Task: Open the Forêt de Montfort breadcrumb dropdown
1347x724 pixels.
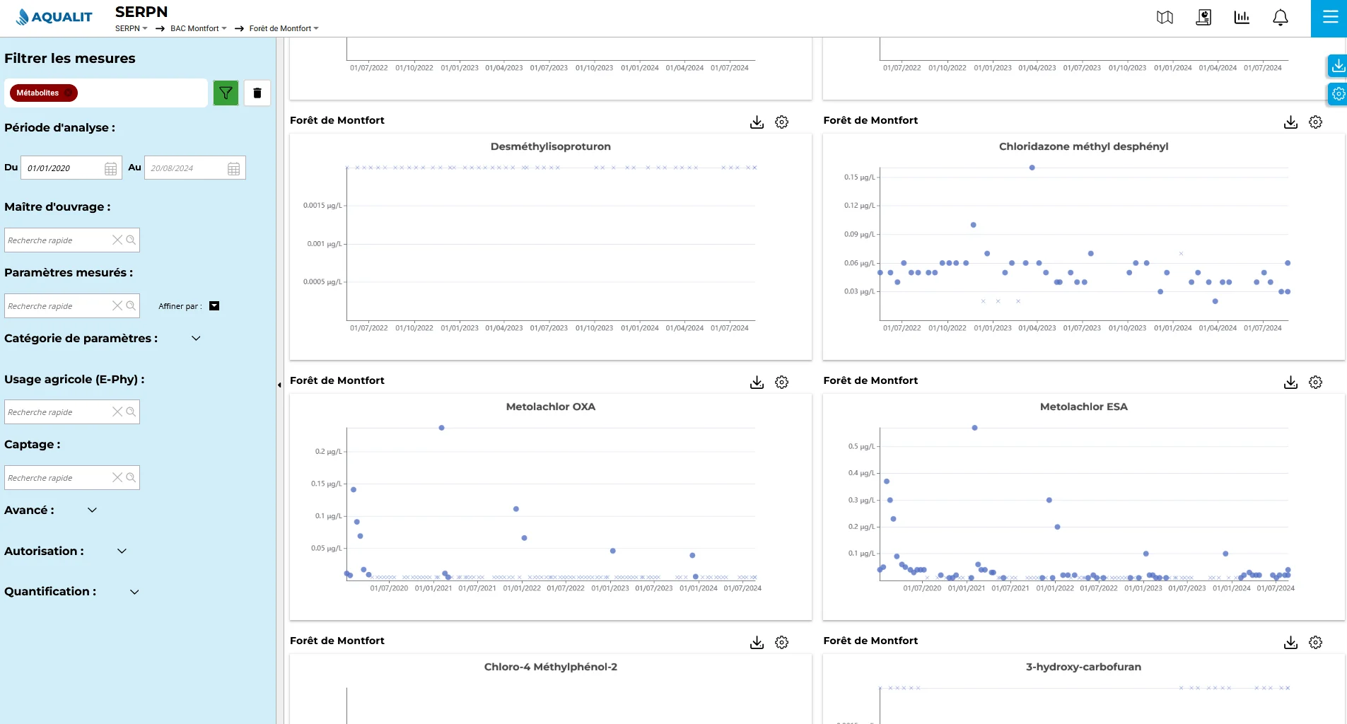Action: tap(284, 28)
